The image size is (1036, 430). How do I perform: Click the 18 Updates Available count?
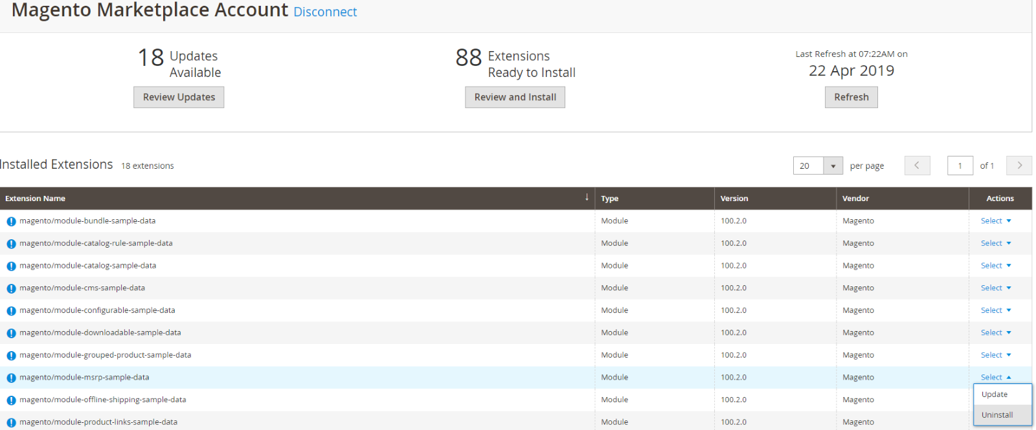tap(179, 63)
